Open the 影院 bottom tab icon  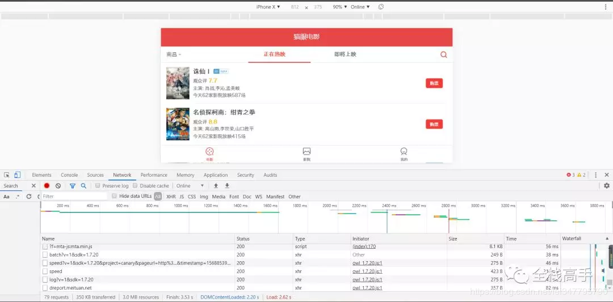point(307,154)
